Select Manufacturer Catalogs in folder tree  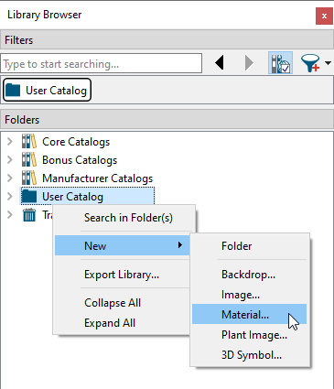(x=97, y=178)
